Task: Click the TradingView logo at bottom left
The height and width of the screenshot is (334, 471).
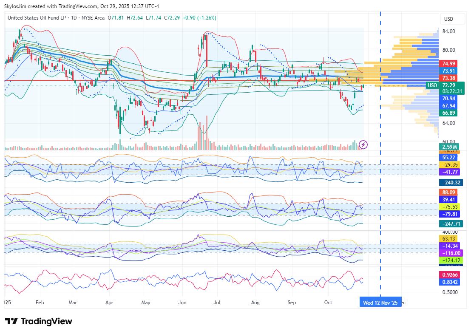Action: (x=39, y=321)
